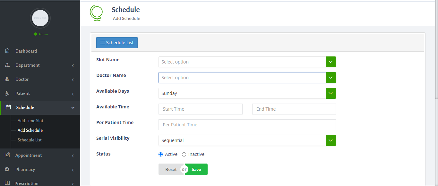Click the Appointment edit icon
This screenshot has height=186, width=438.
point(7,155)
